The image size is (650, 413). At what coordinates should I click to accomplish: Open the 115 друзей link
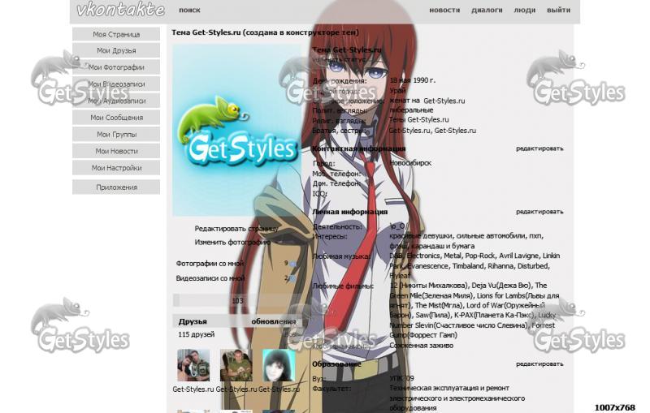pyautogui.click(x=197, y=334)
